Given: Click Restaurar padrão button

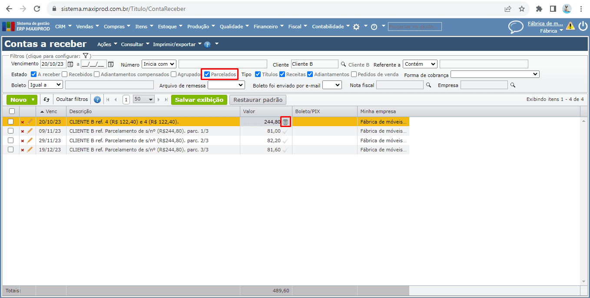Looking at the screenshot, I should [x=258, y=100].
